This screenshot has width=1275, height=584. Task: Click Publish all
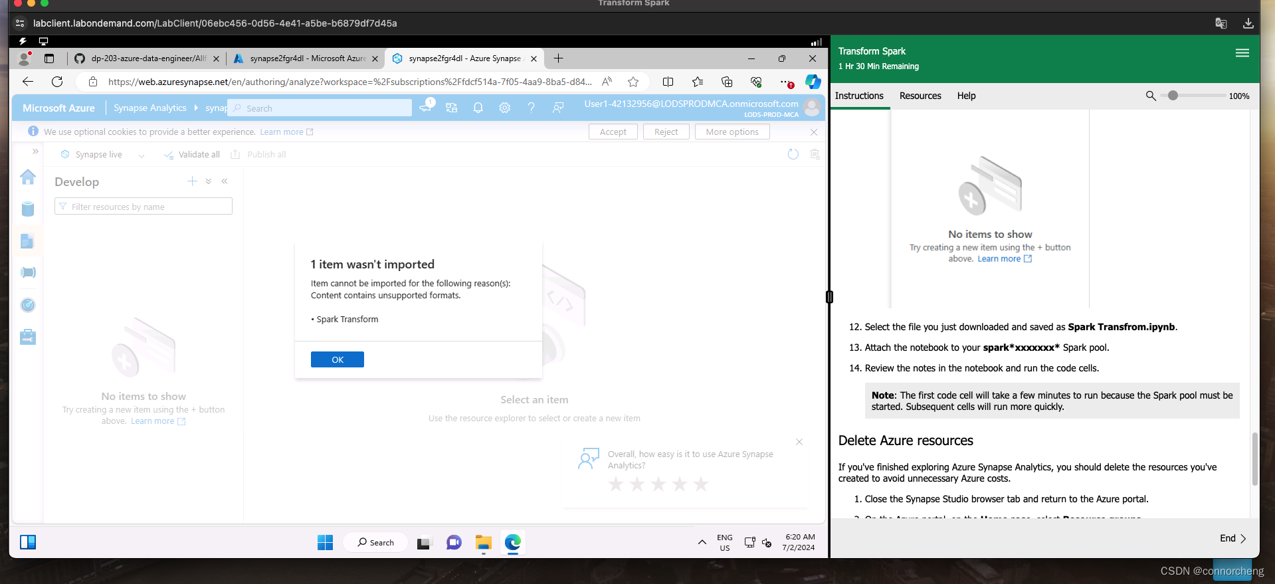coord(258,154)
